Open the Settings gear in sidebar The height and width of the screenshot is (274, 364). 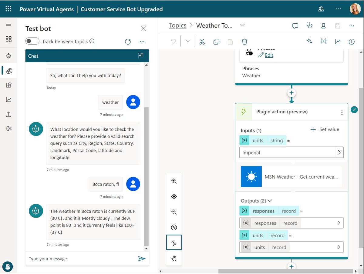click(x=8, y=129)
